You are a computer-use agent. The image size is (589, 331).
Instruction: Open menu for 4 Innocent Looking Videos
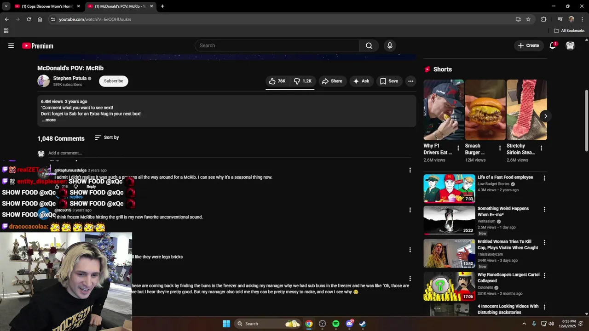click(544, 307)
